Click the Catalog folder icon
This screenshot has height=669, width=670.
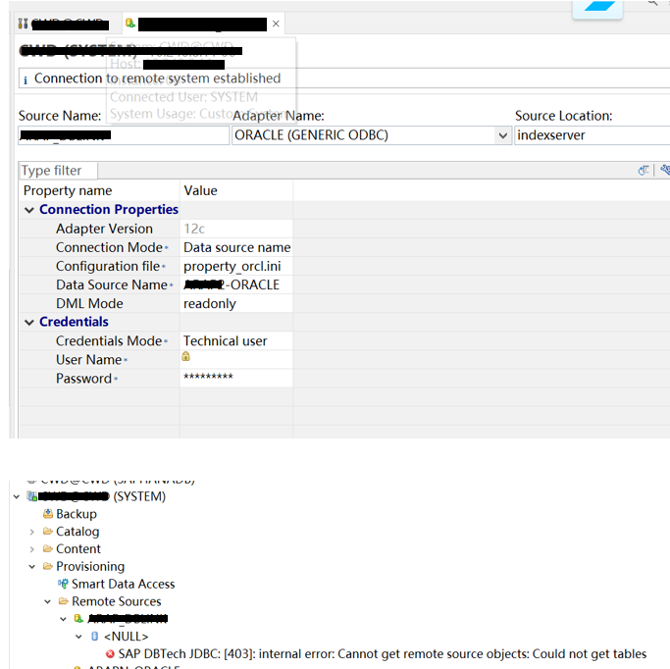[48, 532]
